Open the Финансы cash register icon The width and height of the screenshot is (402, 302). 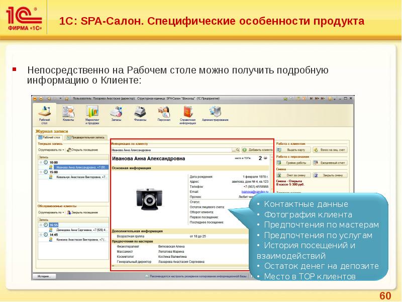[x=140, y=112]
